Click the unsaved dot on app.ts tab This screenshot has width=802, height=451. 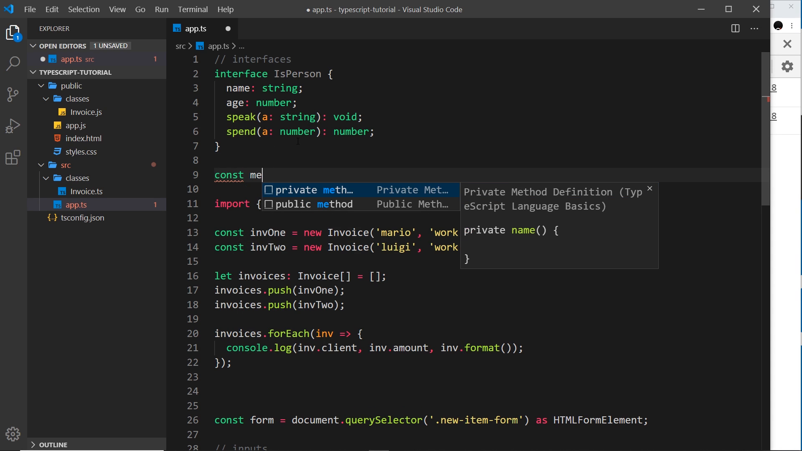(228, 28)
